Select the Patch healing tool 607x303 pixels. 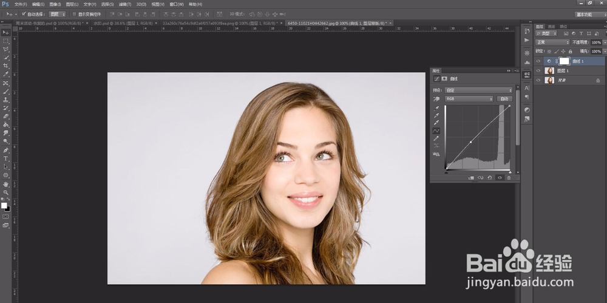pos(6,83)
